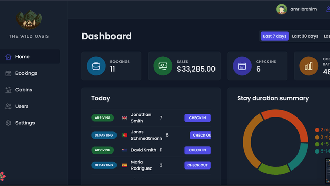Click the Settings gear icon in sidebar

(x=8, y=123)
